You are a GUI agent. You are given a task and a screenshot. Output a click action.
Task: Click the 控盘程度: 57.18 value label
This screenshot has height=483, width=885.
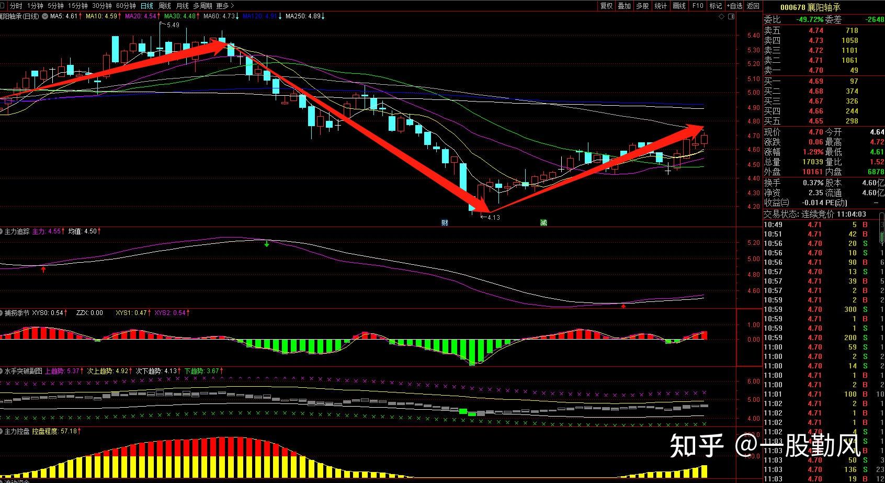[55, 431]
